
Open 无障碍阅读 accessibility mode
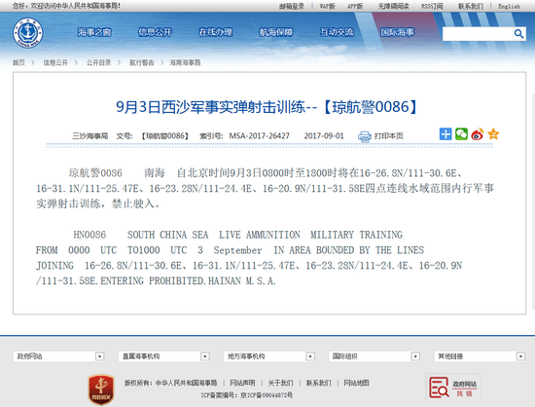393,6
